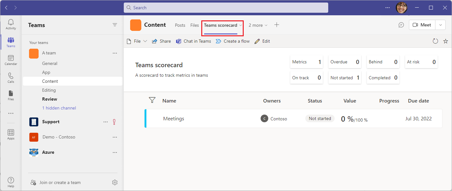Screen dimensions: 452x191
Task: Click the Overdue summary card
Action: 345,62
